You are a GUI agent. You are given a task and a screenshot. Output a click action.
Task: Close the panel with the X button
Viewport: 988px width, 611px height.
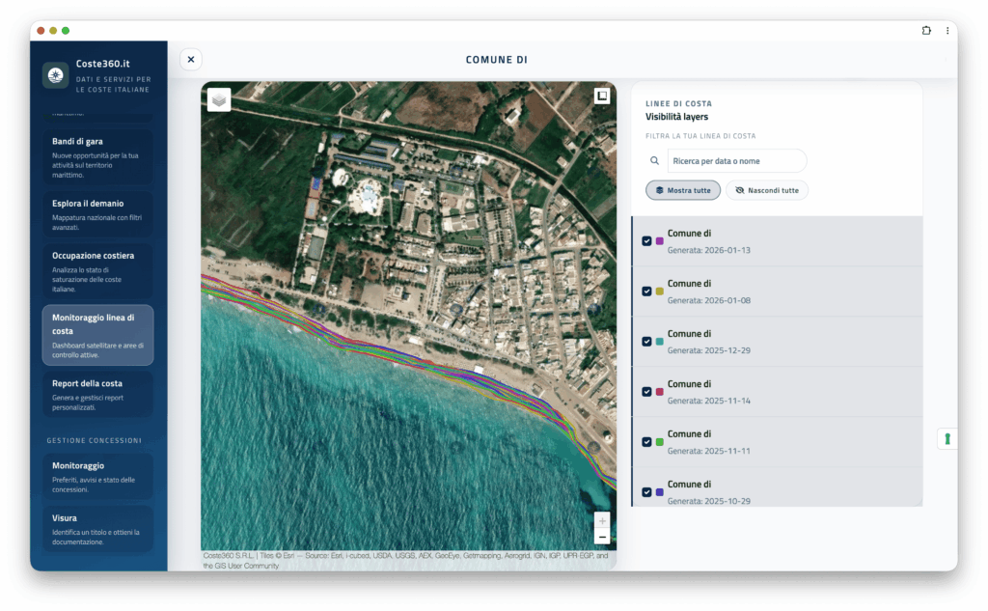pos(191,60)
